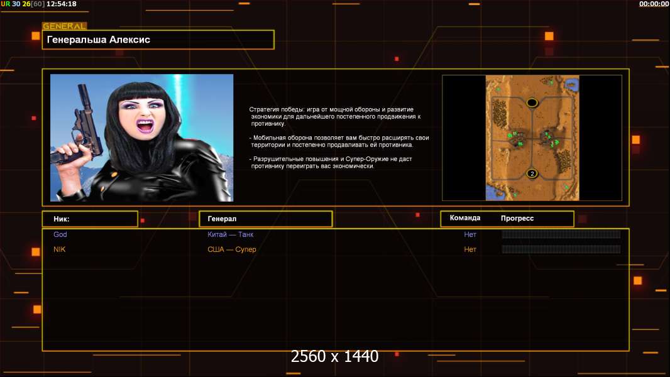Image resolution: width=670 pixels, height=377 pixels.
Task: Select the Ник column header
Action: click(x=90, y=219)
